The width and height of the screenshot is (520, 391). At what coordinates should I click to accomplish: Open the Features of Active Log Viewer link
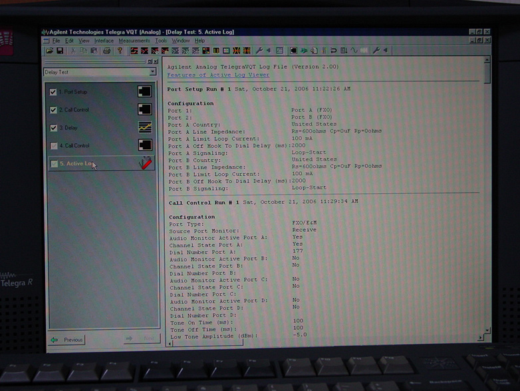point(218,75)
